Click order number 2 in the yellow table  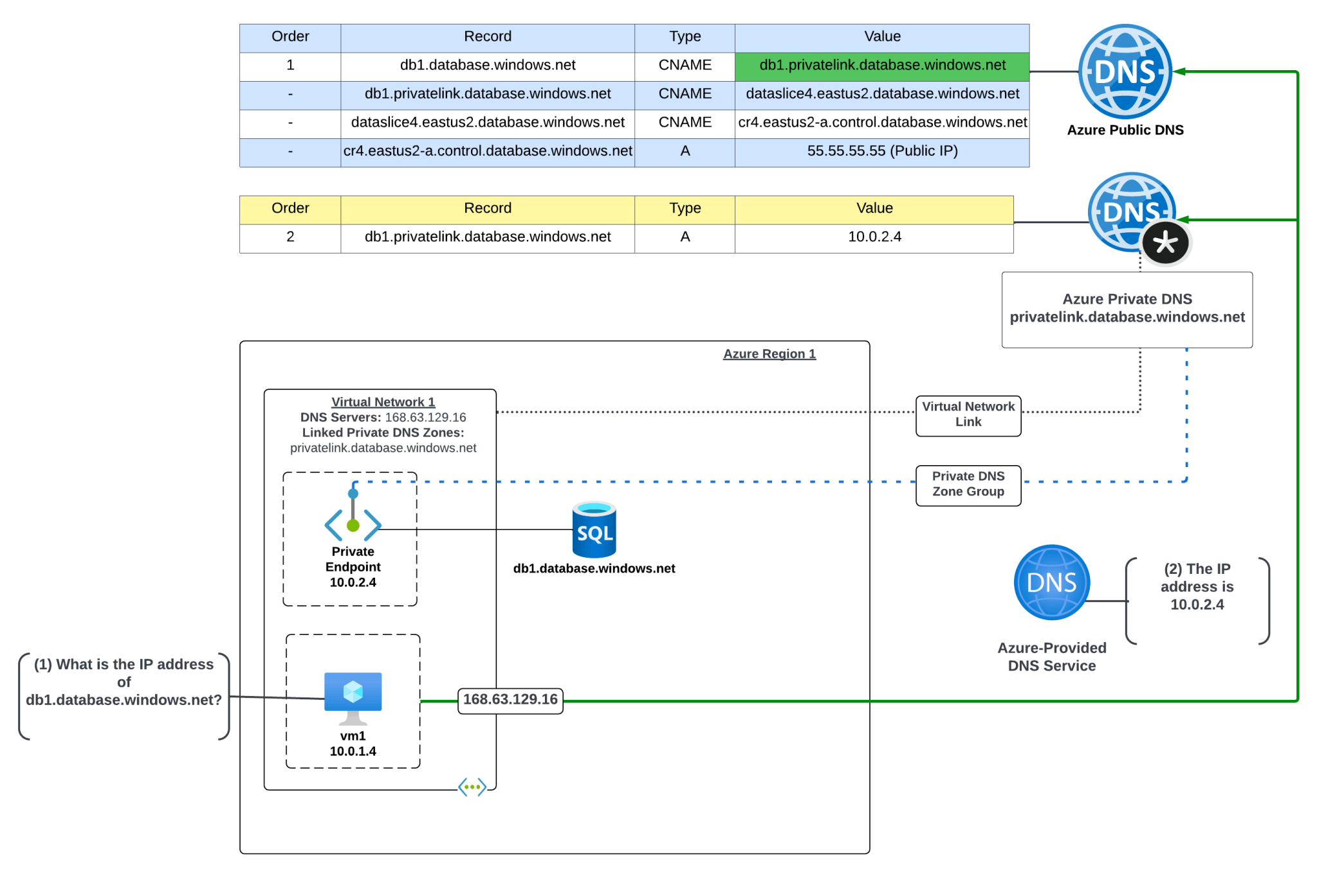point(290,238)
